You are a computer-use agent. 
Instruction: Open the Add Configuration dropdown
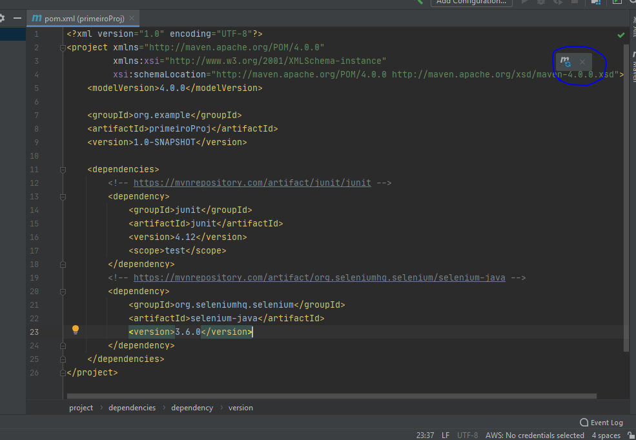coord(471,3)
